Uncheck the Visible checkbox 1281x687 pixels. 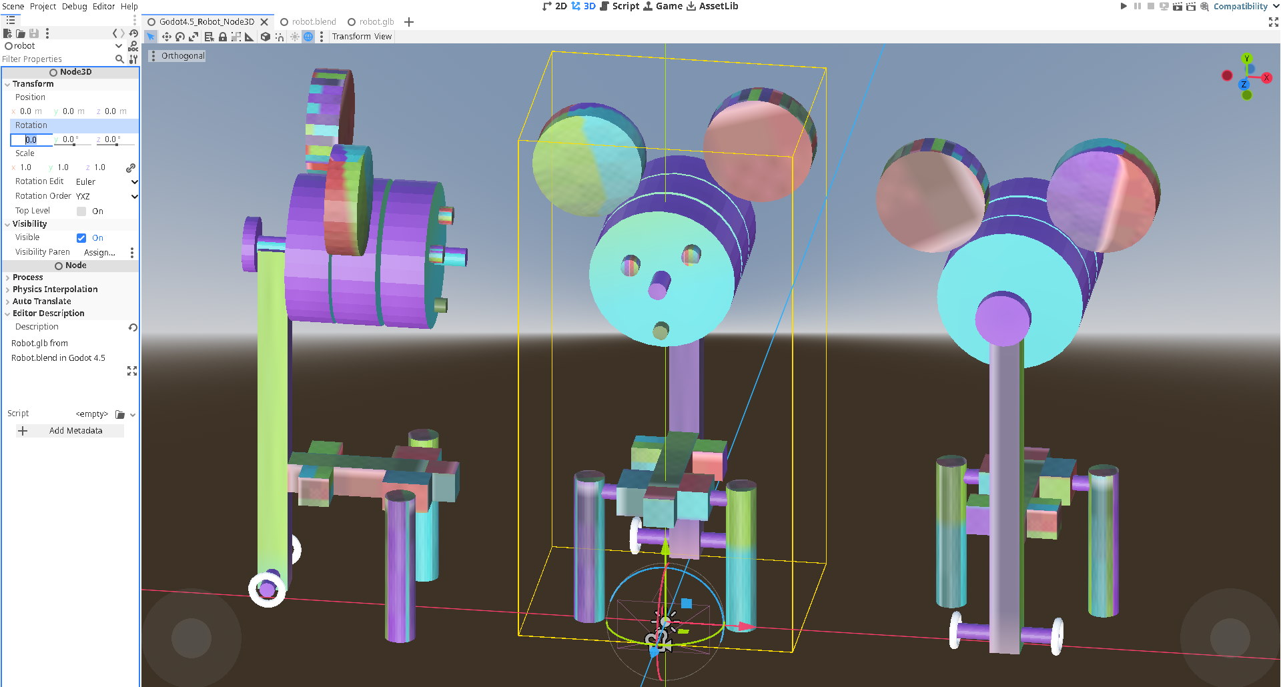[x=81, y=238]
